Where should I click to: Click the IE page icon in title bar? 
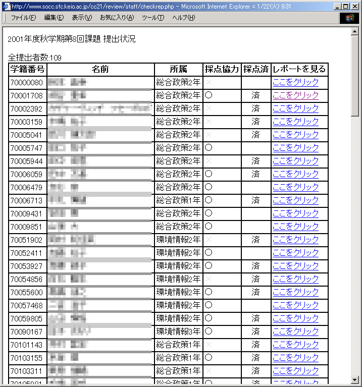click(6, 6)
